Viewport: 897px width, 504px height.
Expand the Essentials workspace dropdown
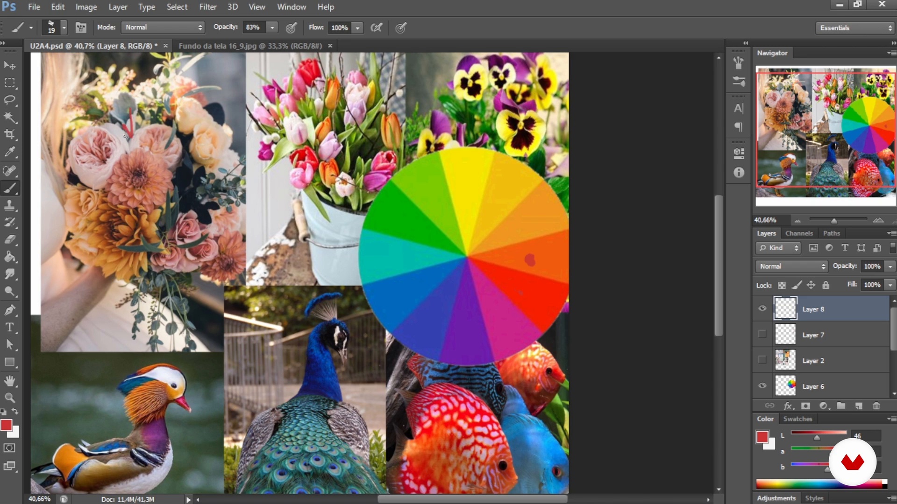(x=856, y=28)
